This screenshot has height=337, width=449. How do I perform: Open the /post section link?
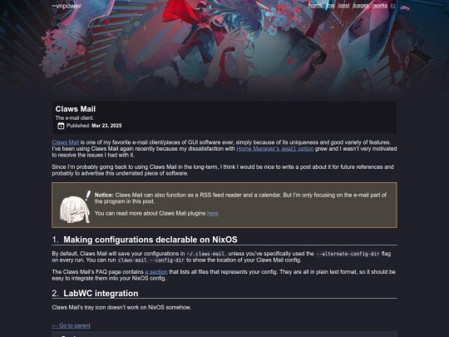pos(343,6)
